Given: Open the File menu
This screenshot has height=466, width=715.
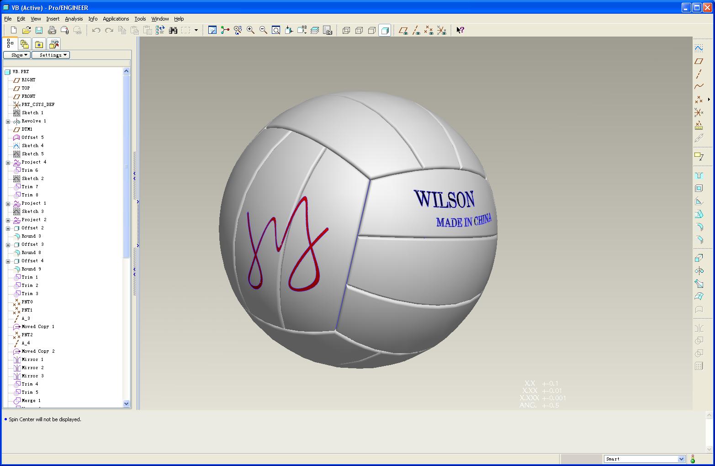Looking at the screenshot, I should 8,19.
